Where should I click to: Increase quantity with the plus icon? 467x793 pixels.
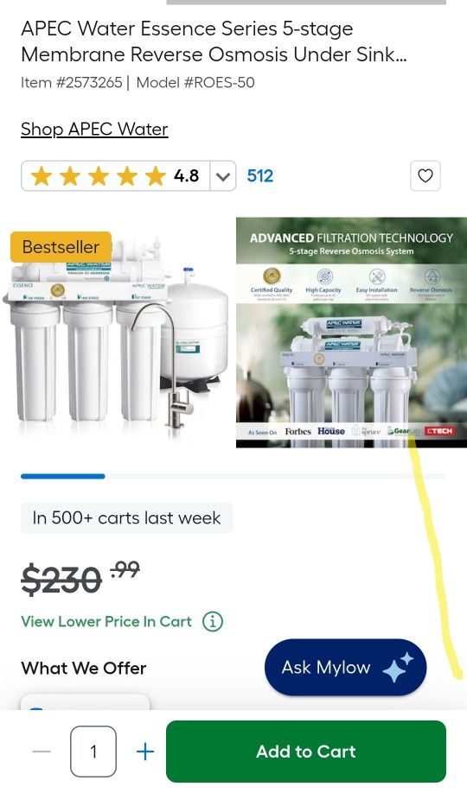point(145,752)
